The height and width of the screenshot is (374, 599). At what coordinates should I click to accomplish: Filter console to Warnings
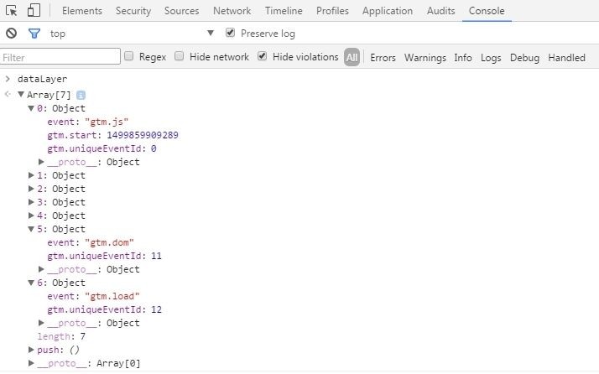[425, 58]
